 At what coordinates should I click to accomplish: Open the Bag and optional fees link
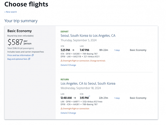(x=17, y=59)
